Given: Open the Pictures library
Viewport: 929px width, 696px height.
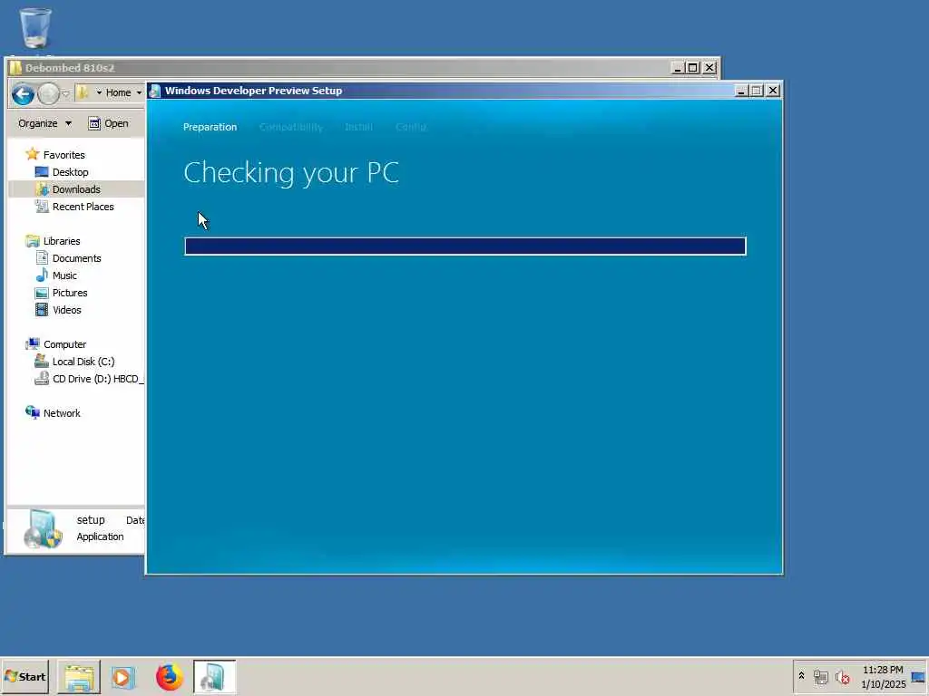Looking at the screenshot, I should click(x=70, y=293).
